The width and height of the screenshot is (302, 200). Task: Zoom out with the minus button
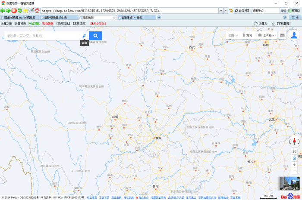pos(294,171)
